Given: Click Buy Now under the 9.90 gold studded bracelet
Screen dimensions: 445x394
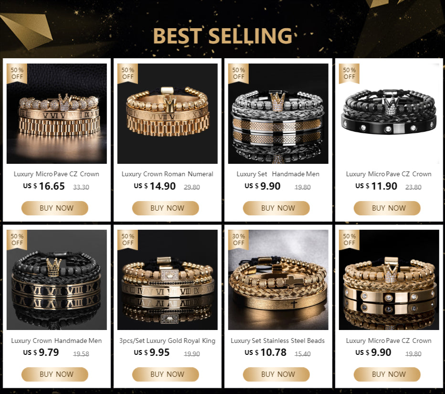Looking at the screenshot, I should click(387, 374).
